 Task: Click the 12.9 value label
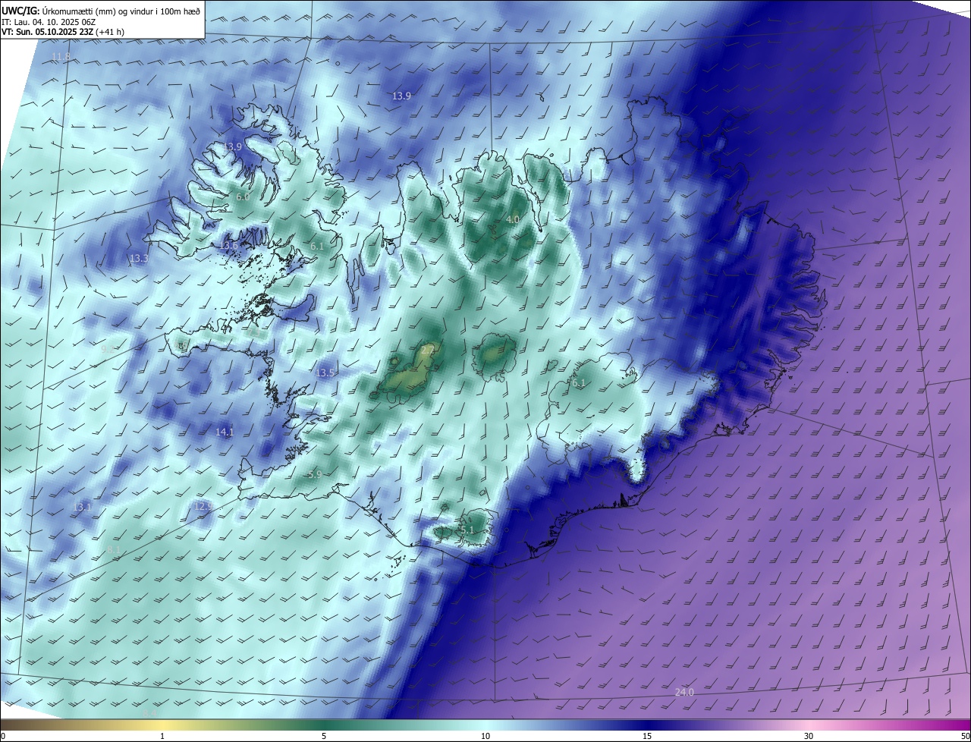tap(203, 505)
